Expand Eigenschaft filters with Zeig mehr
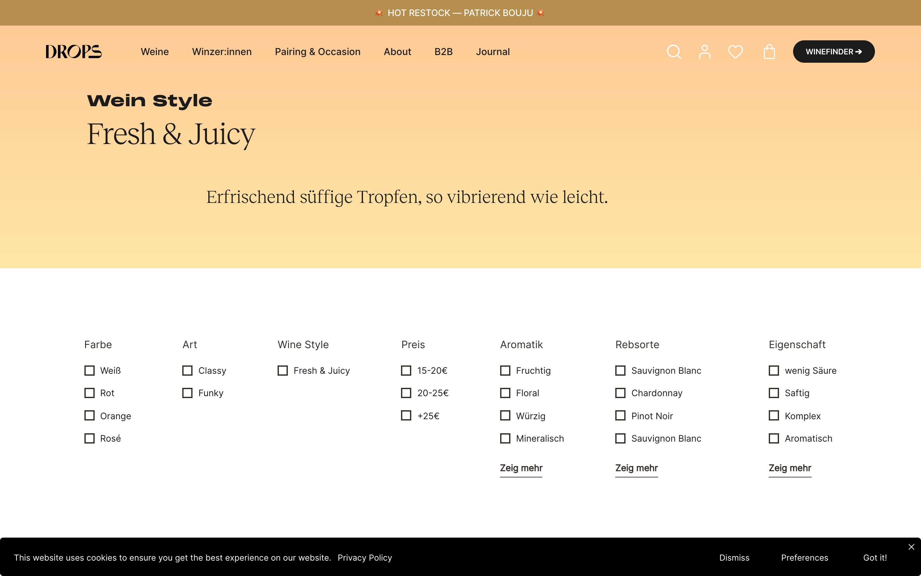Image resolution: width=921 pixels, height=576 pixels. 790,468
